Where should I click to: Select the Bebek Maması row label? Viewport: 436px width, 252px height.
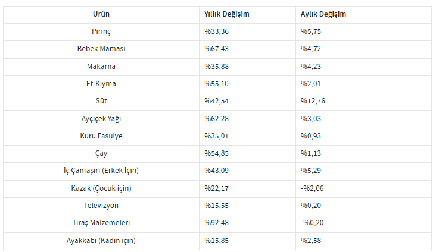[x=101, y=49]
